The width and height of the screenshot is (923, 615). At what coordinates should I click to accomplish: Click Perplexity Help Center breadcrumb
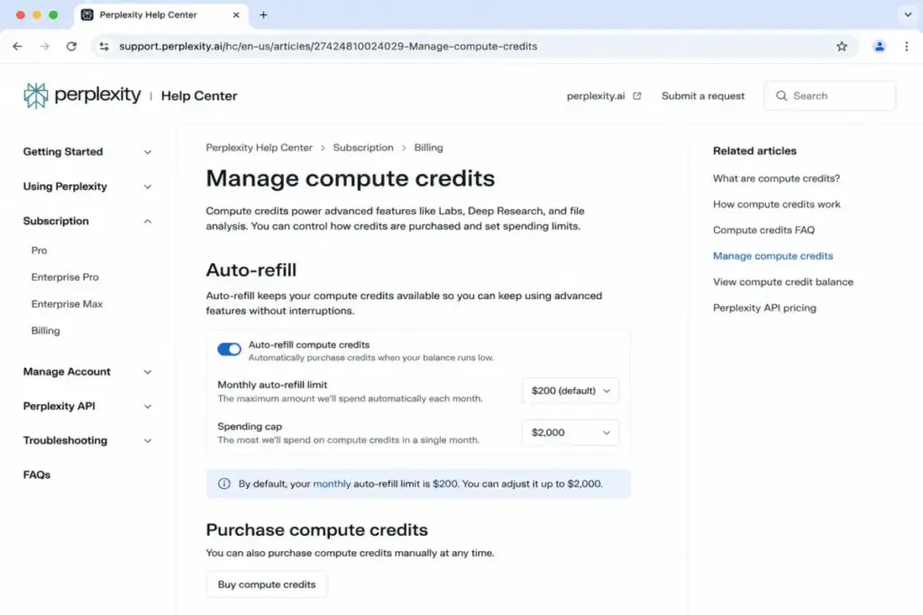click(x=259, y=148)
